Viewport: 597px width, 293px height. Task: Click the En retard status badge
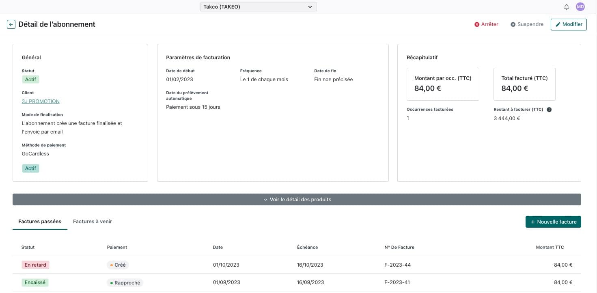coord(35,265)
